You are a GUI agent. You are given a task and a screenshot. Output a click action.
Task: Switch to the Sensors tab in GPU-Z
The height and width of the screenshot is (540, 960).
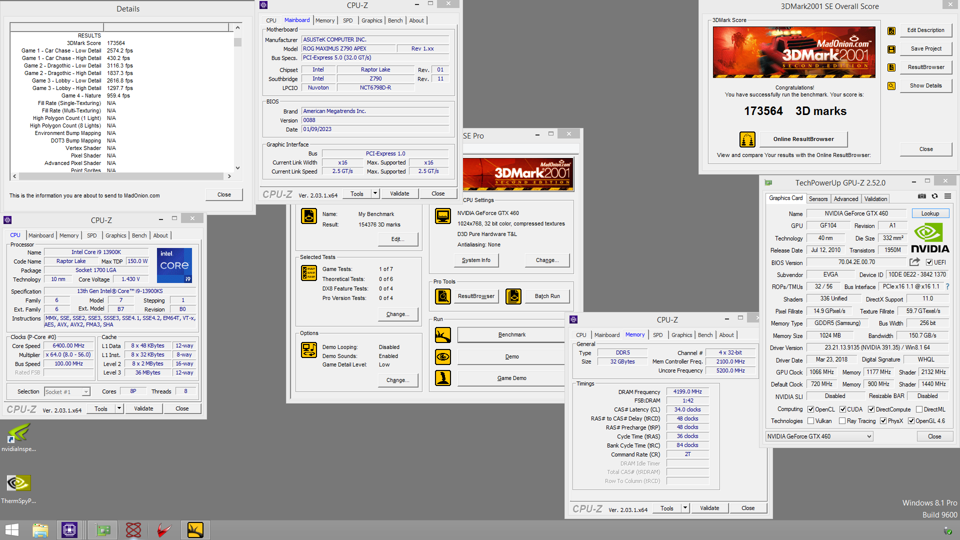coord(818,199)
